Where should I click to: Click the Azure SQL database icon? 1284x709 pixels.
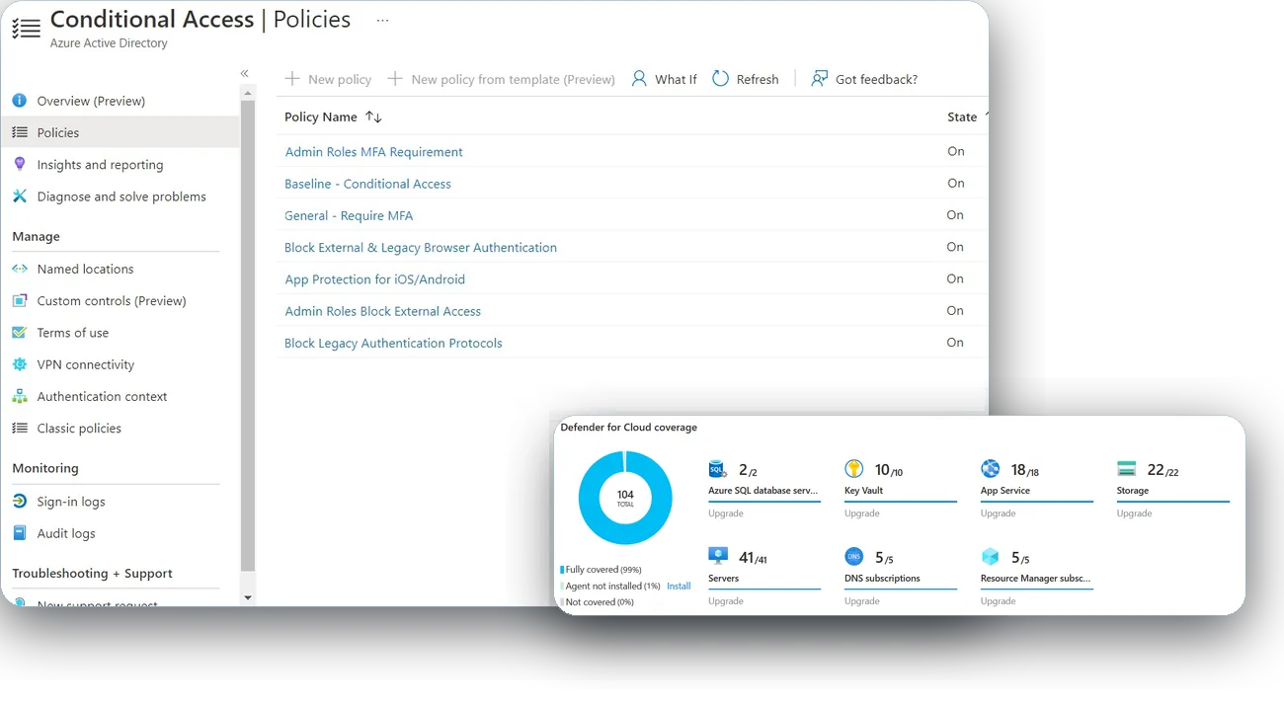tap(718, 469)
